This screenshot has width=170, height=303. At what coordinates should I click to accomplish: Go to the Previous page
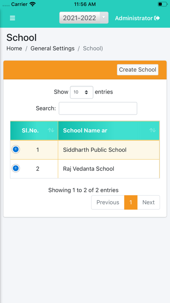click(108, 202)
